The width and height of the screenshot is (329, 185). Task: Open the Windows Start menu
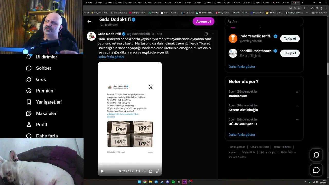[139, 182]
